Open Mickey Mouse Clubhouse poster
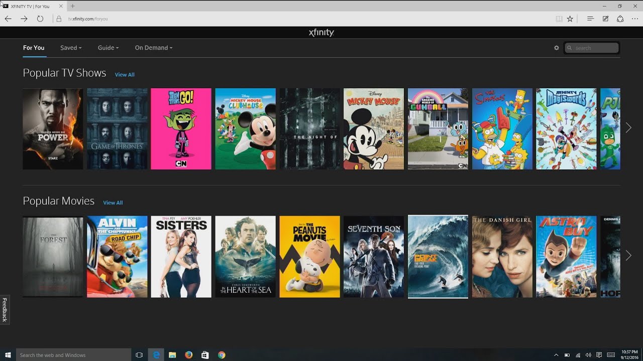This screenshot has height=361, width=643. point(245,129)
